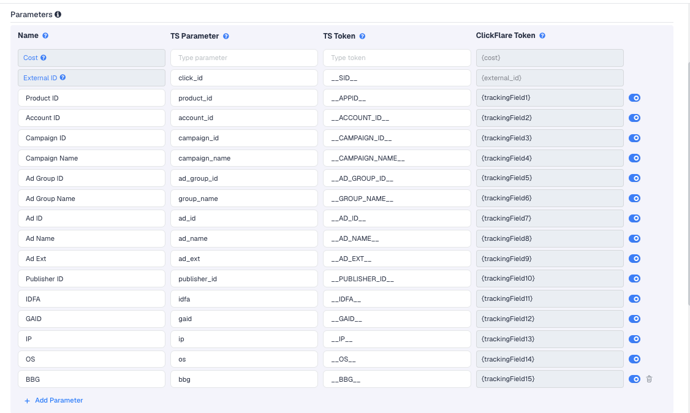Click the ad_group_id parameter field
The width and height of the screenshot is (690, 413).
point(245,178)
